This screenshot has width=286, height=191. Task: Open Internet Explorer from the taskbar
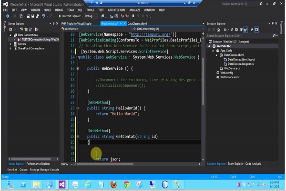(88, 184)
